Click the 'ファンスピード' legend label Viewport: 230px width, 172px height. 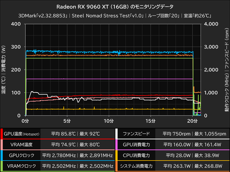pos(136,134)
